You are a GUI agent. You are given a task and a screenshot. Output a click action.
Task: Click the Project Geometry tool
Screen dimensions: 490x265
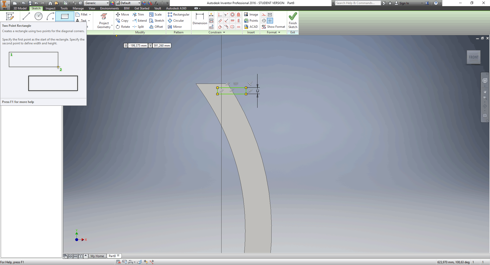point(104,21)
